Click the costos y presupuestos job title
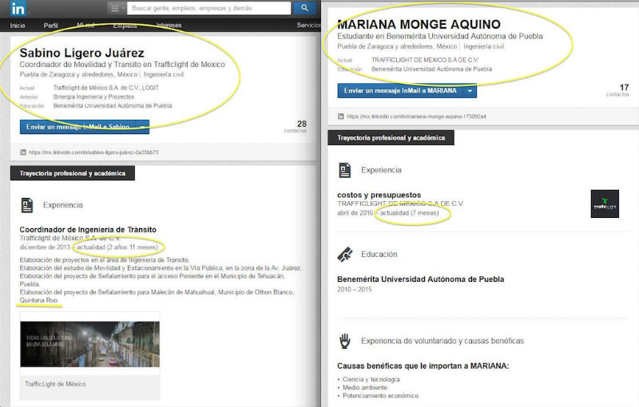The image size is (639, 407). pyautogui.click(x=379, y=195)
